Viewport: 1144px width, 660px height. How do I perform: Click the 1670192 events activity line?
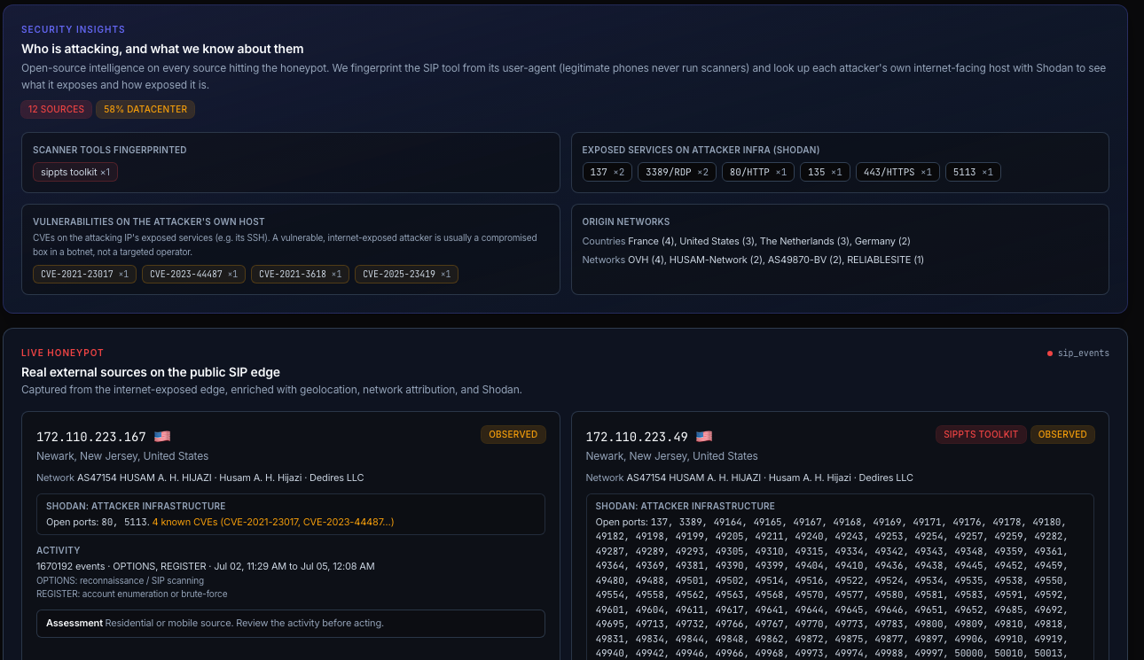(x=205, y=566)
